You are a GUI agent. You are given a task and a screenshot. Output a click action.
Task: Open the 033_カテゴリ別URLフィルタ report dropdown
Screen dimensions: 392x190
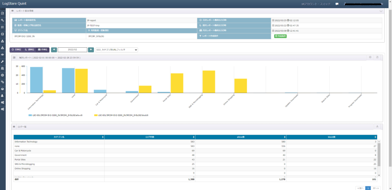[x=117, y=50]
